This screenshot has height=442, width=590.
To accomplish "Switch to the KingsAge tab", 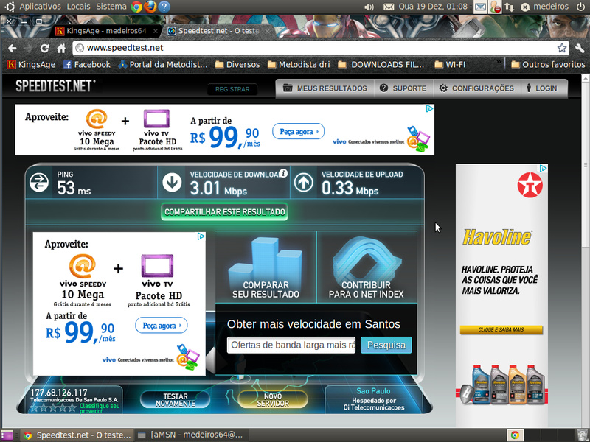I will (x=105, y=31).
